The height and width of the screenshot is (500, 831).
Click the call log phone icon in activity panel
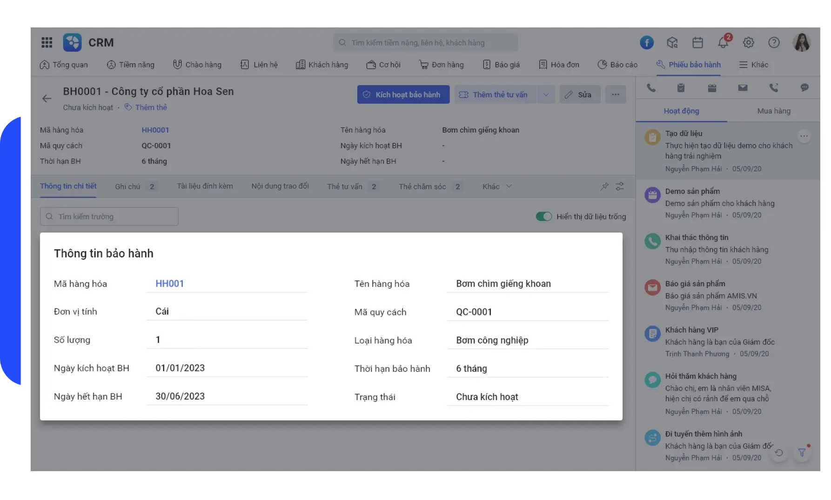pyautogui.click(x=774, y=87)
